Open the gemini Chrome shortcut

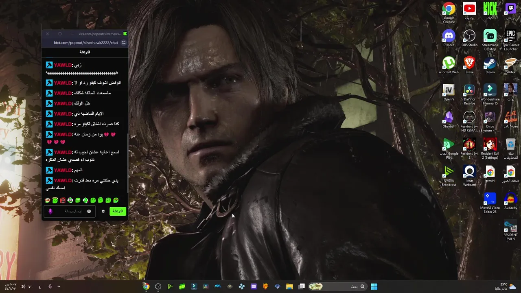tap(490, 174)
